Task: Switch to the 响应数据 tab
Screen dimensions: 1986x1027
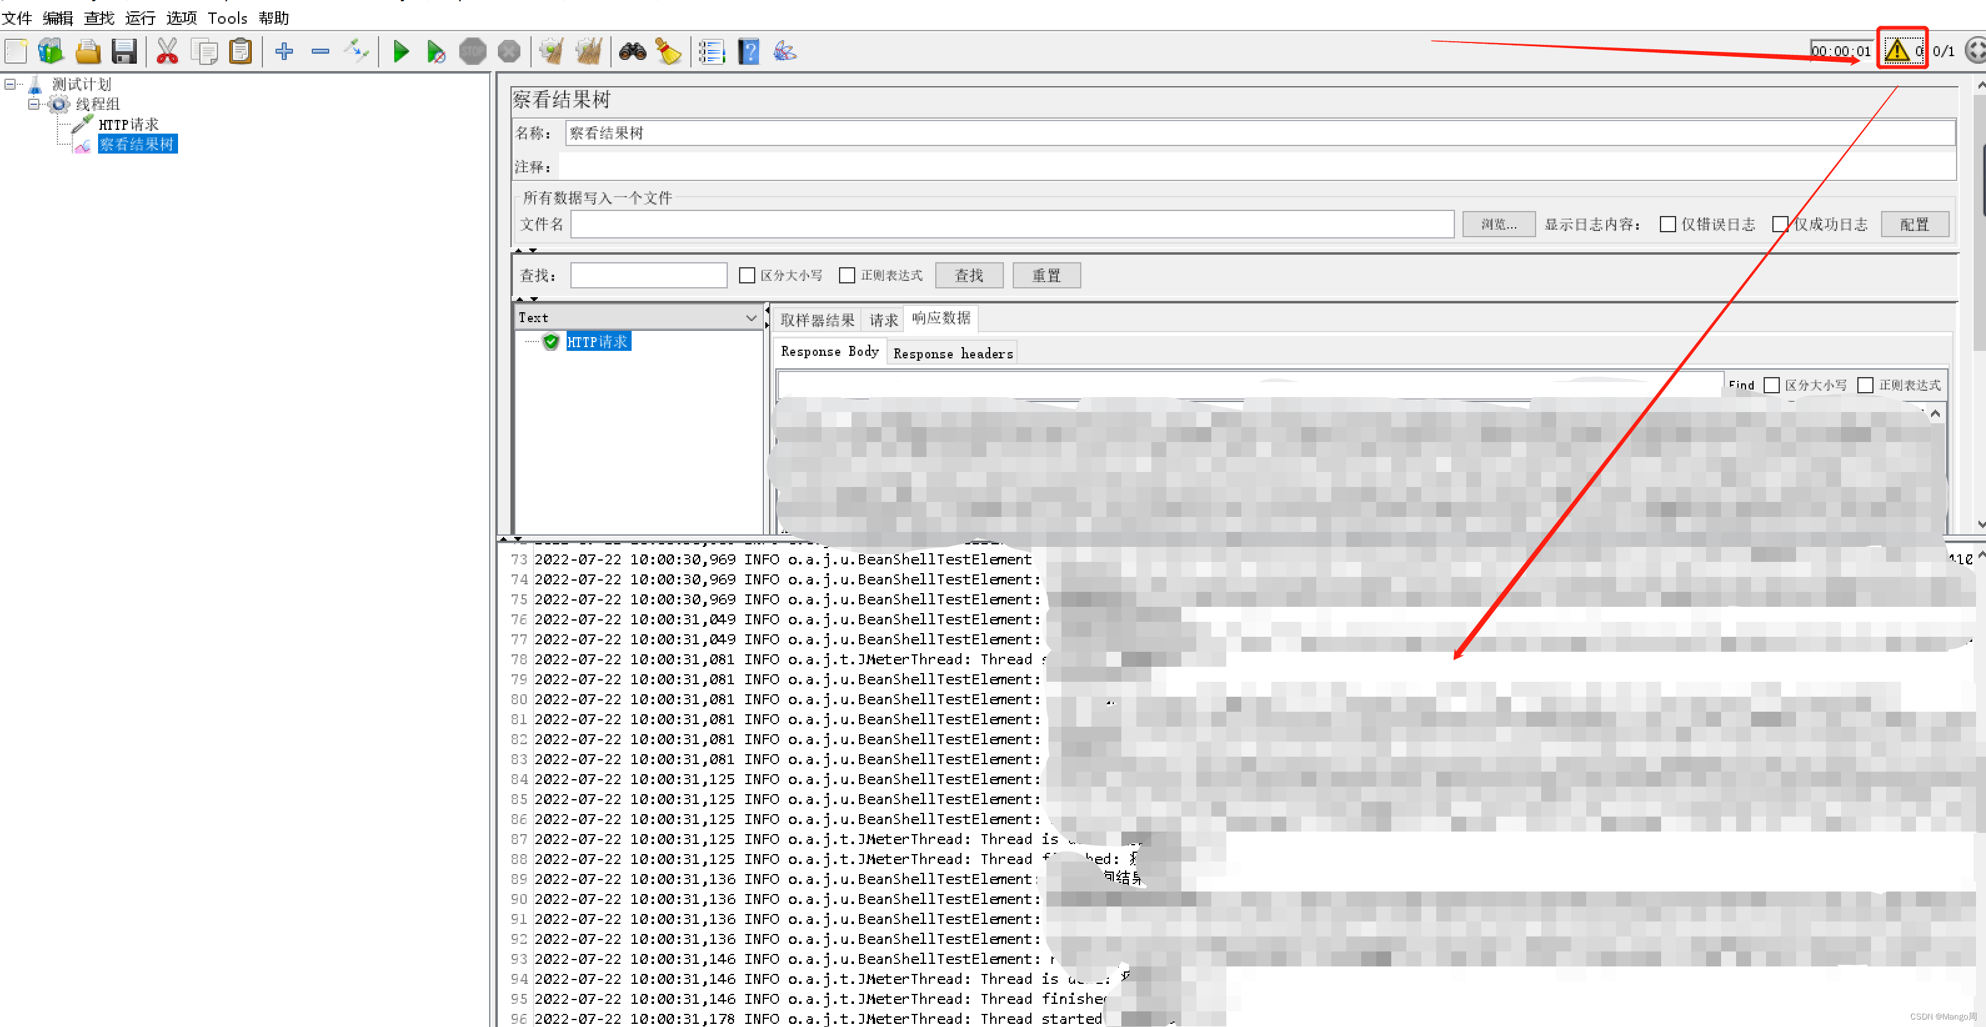Action: (x=941, y=318)
